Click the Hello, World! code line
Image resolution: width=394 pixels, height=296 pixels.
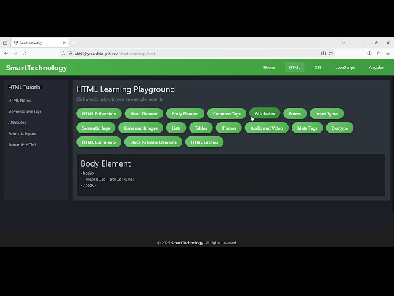point(110,179)
